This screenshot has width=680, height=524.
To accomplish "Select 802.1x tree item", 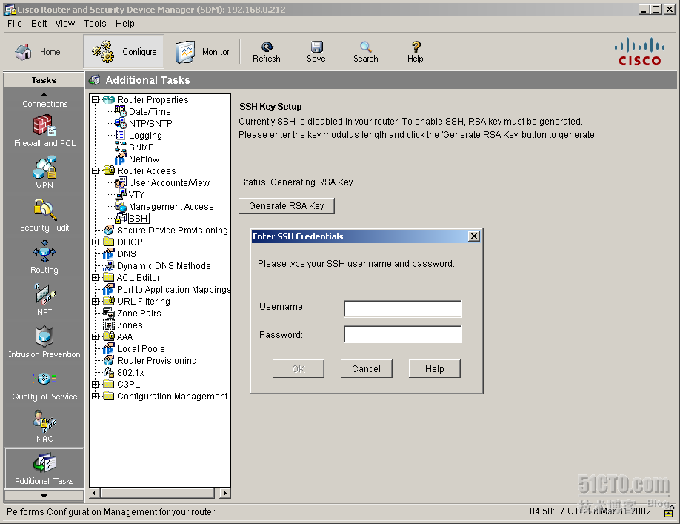I will point(130,373).
